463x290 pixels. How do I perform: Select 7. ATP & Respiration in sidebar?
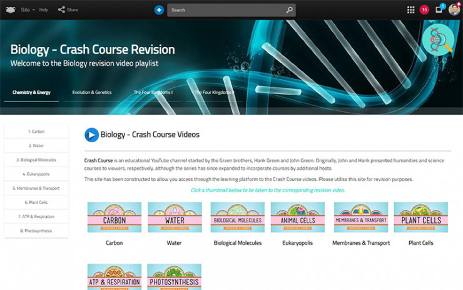pos(36,217)
